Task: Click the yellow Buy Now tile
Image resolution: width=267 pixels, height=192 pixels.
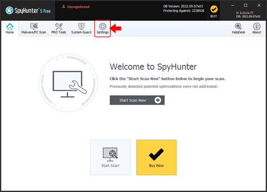Action: [x=156, y=157]
